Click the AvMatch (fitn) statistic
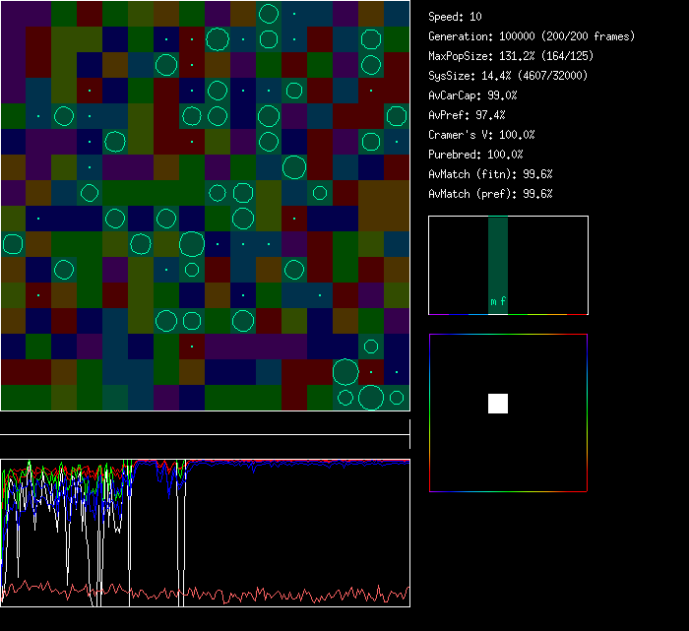 pos(490,174)
